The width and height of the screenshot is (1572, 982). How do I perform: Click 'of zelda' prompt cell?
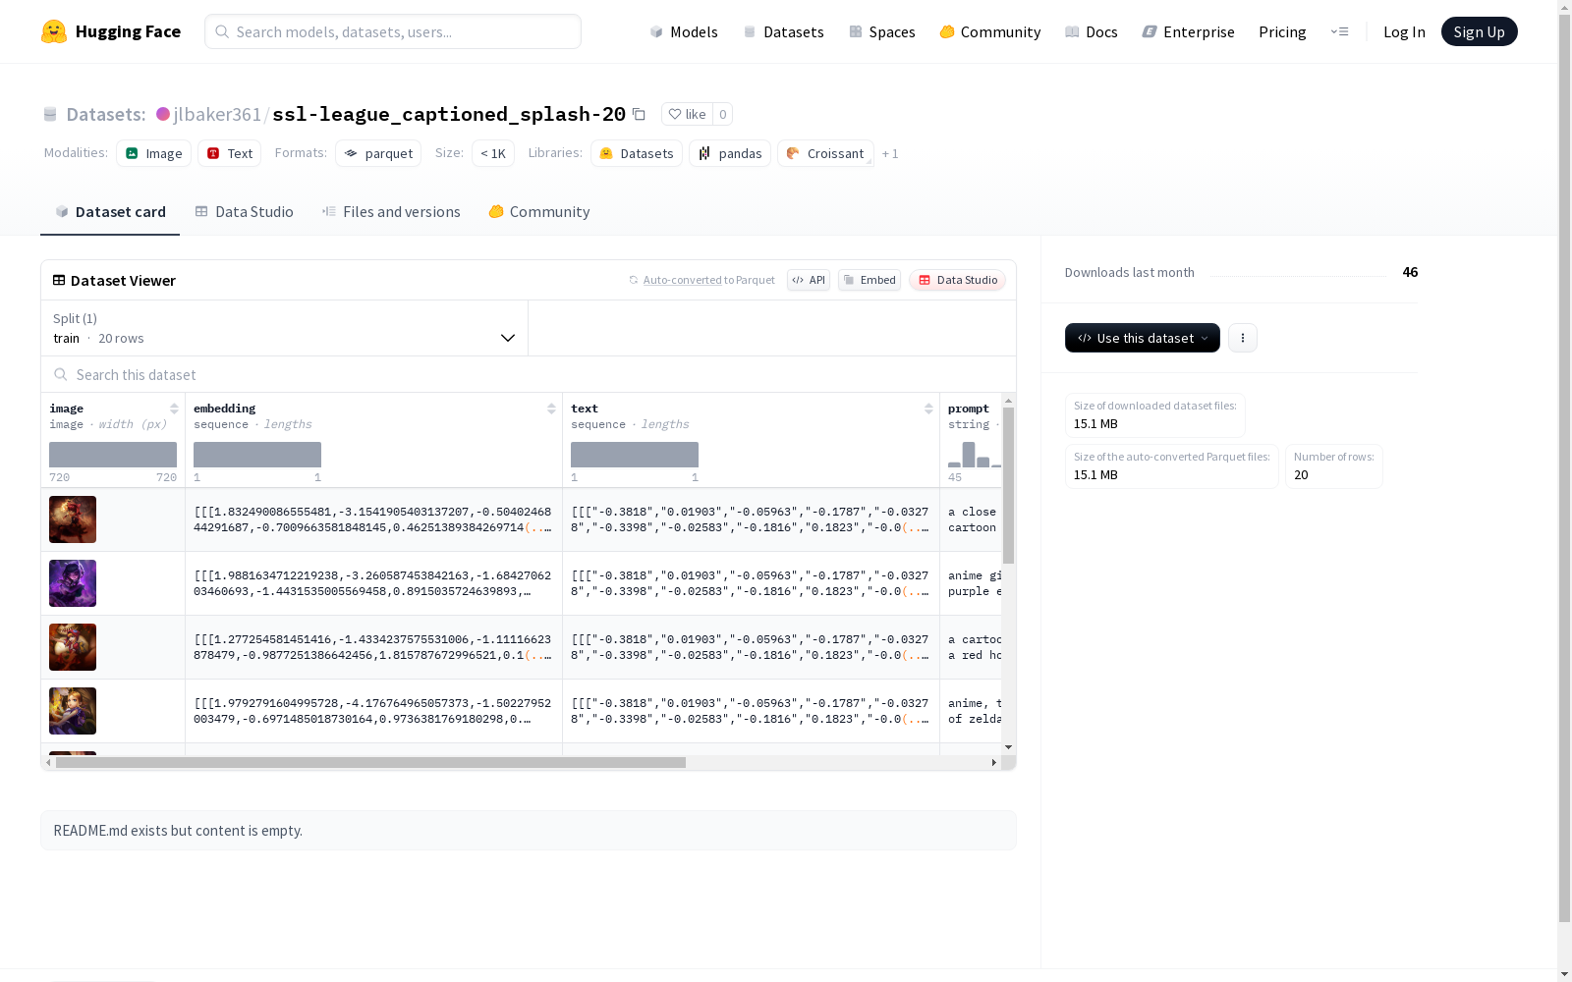[x=972, y=711]
